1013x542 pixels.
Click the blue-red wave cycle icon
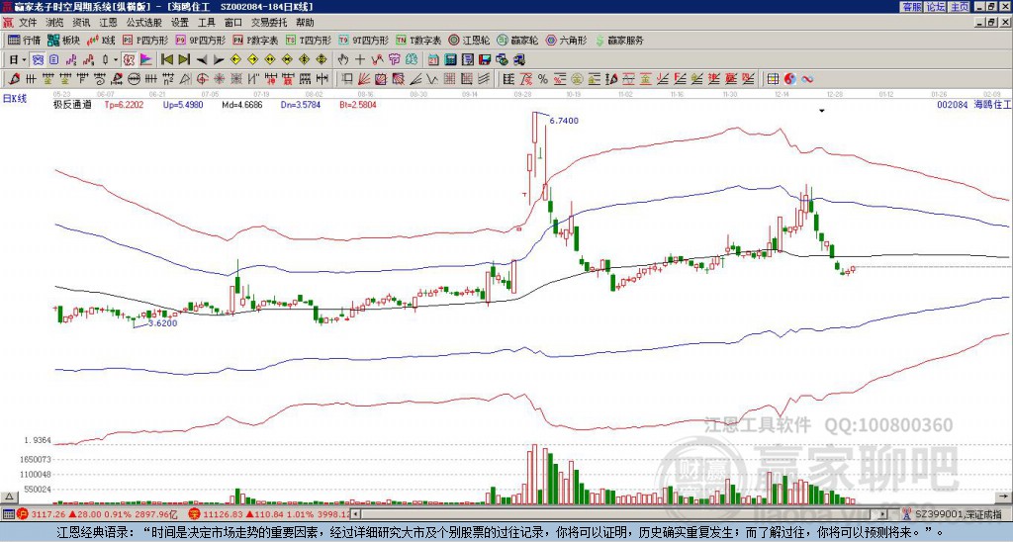click(807, 79)
